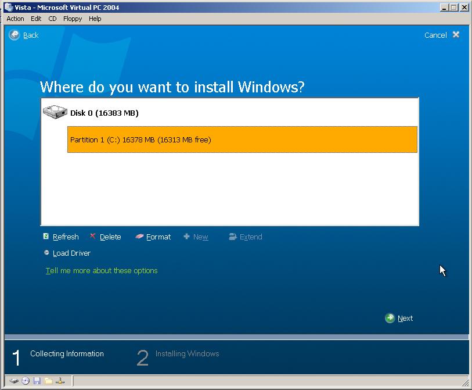Click the Load Driver disc icon
The width and height of the screenshot is (472, 390).
[x=46, y=253]
